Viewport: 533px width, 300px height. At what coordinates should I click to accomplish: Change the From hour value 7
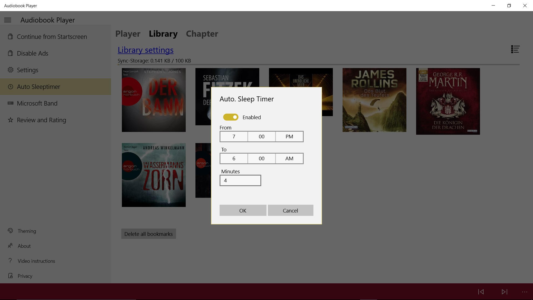(x=233, y=136)
